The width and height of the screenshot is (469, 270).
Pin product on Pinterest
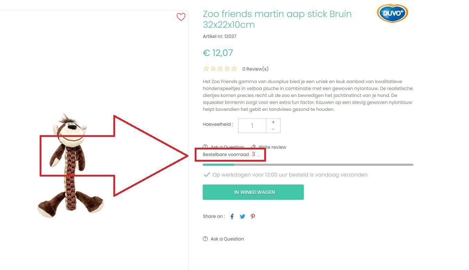pos(253,216)
